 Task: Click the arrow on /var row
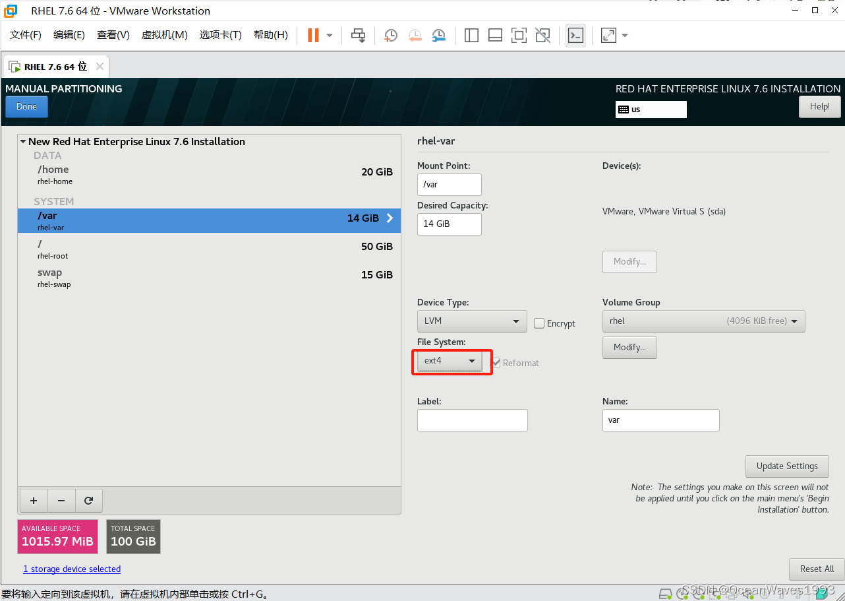coord(390,218)
